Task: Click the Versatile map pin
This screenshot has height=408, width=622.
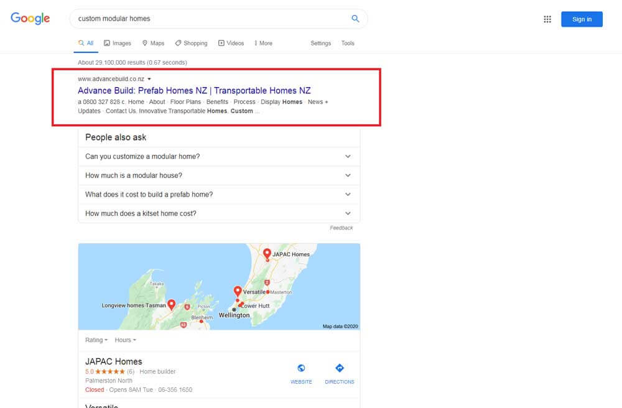Action: click(x=238, y=290)
